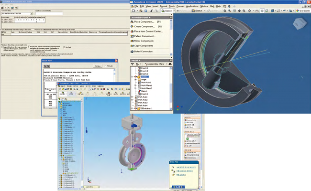
Task: Select Insert:2 in model tree
Action: (143, 71)
